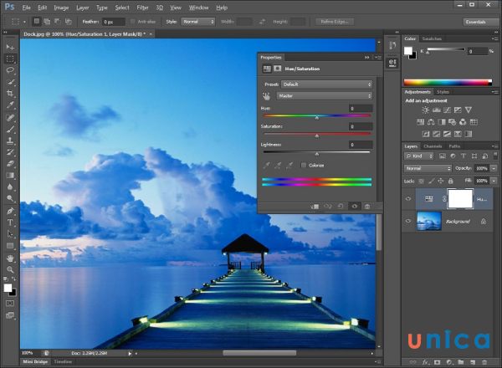Delete adjustment via Properties trash icon
Viewport: 502px width, 368px height.
coord(366,206)
